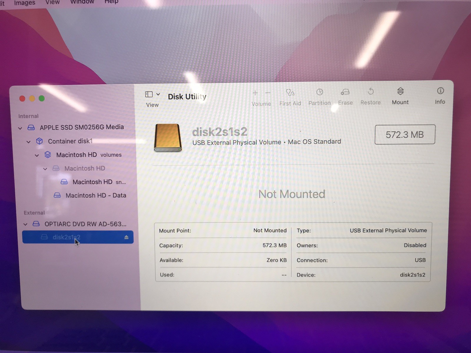Add a volume with the plus icon
The image size is (471, 353).
click(x=255, y=93)
